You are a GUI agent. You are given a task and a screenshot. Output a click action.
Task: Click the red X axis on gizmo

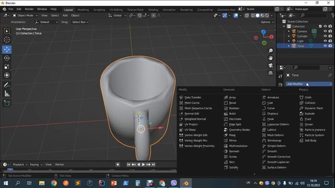(272, 37)
